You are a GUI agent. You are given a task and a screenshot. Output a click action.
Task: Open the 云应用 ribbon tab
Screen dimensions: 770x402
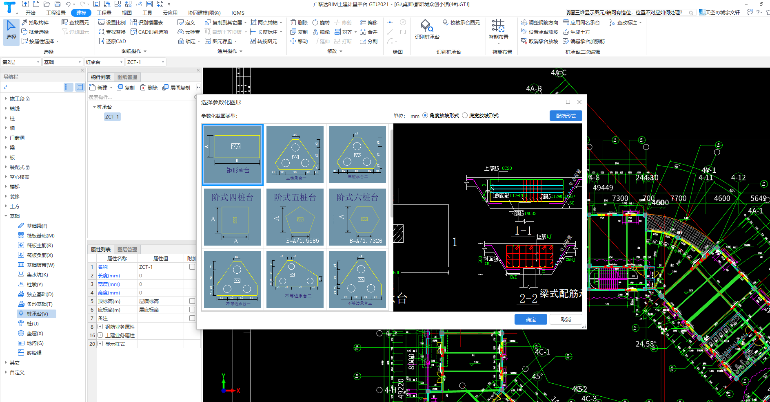(170, 13)
